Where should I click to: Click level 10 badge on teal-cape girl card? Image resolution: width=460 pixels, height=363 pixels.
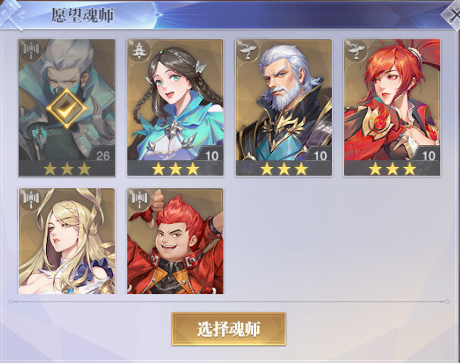coord(211,156)
